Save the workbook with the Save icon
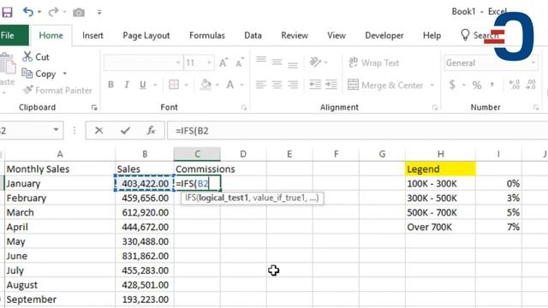Image resolution: width=548 pixels, height=308 pixels. coord(7,12)
